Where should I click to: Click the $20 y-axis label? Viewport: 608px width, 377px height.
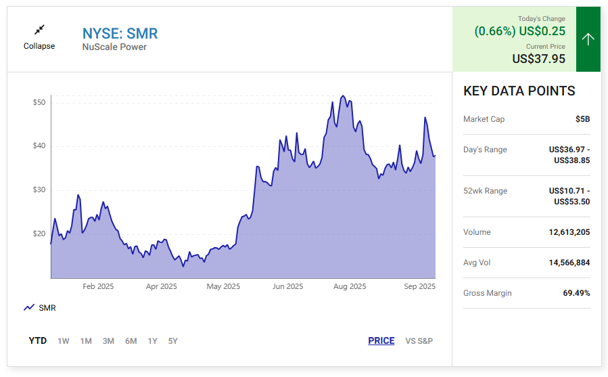pos(39,234)
